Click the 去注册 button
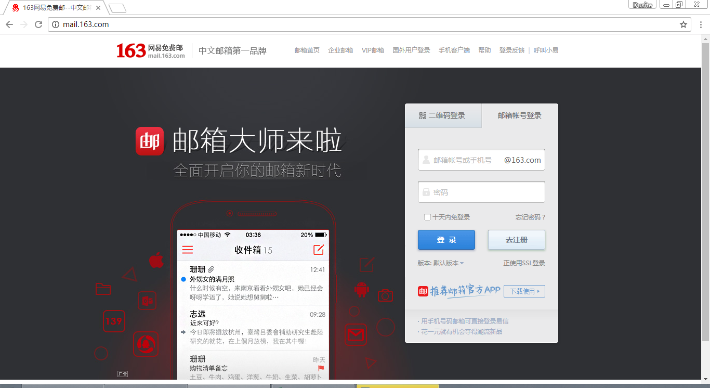The image size is (710, 388). click(x=517, y=240)
